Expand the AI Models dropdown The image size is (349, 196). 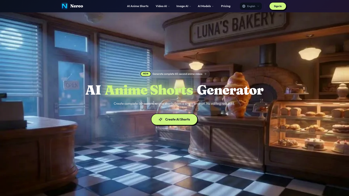pos(206,6)
